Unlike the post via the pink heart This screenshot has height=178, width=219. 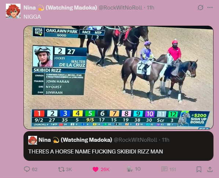click(x=95, y=169)
